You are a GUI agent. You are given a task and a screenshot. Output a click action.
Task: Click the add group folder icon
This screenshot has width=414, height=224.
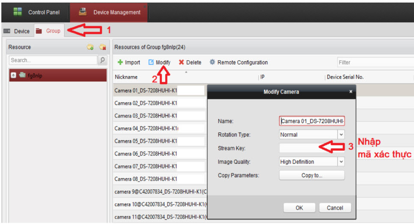pos(90,47)
